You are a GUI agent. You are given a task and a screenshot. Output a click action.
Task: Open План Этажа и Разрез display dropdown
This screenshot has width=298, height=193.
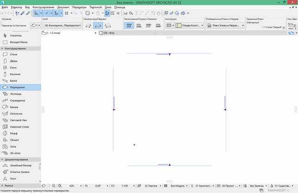(225, 25)
